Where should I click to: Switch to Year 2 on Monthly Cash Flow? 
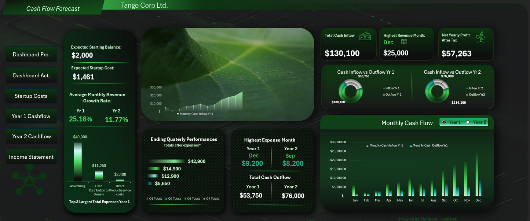coord(467,122)
